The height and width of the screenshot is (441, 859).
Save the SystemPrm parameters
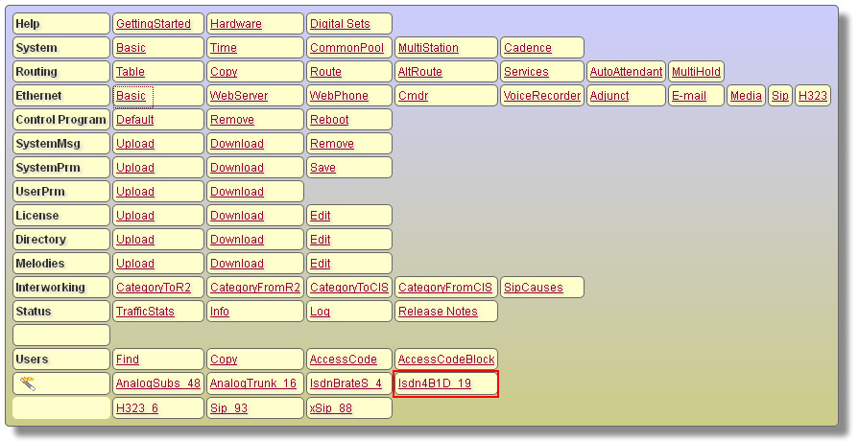tap(322, 168)
